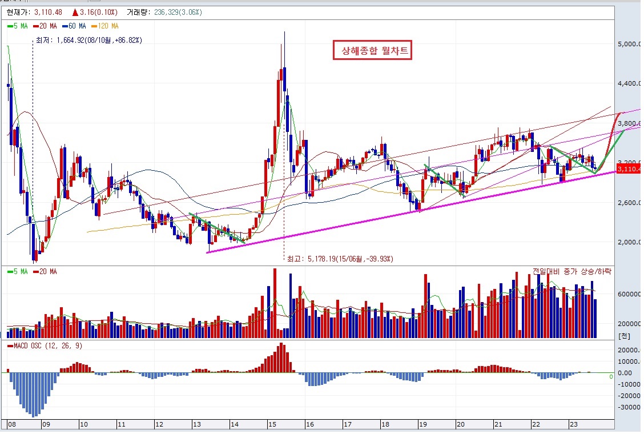
Task: Select the MACD OSC (12, 26, 9) indicator label
Action: coord(44,346)
